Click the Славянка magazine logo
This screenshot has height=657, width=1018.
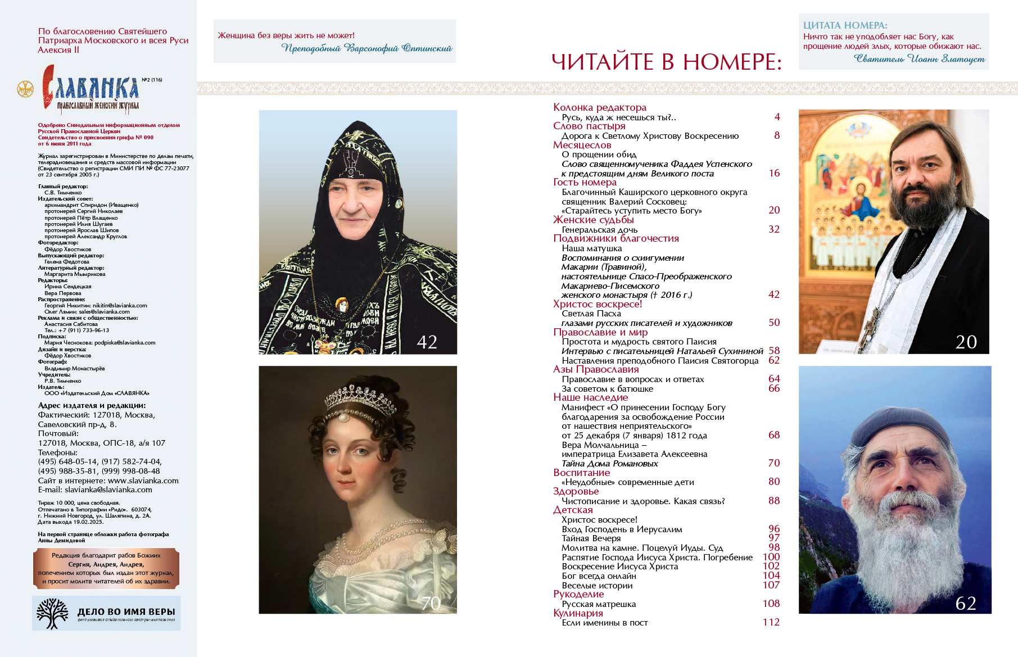pos(90,89)
